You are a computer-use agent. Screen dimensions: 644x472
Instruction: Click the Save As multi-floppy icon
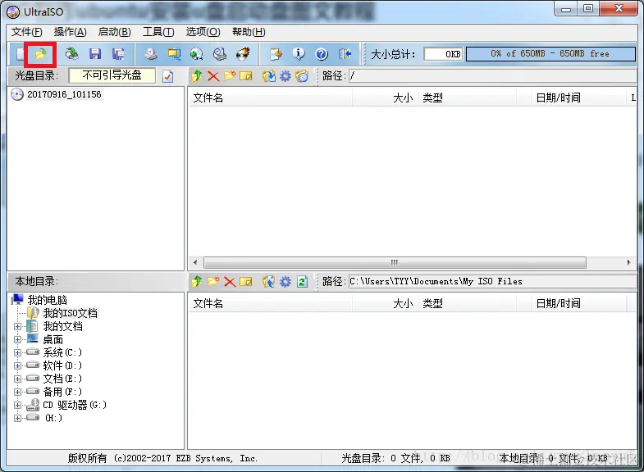click(x=118, y=54)
